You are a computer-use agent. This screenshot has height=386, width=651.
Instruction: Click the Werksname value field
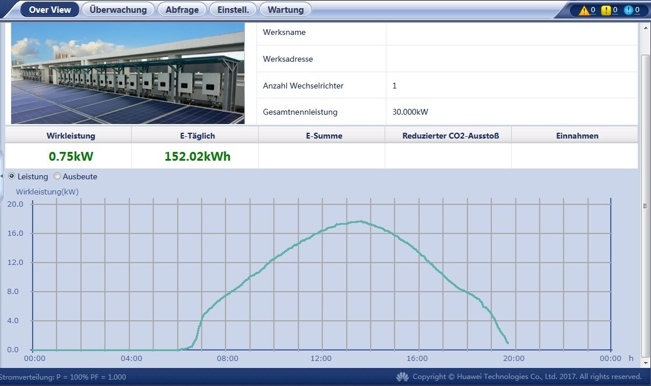click(511, 33)
